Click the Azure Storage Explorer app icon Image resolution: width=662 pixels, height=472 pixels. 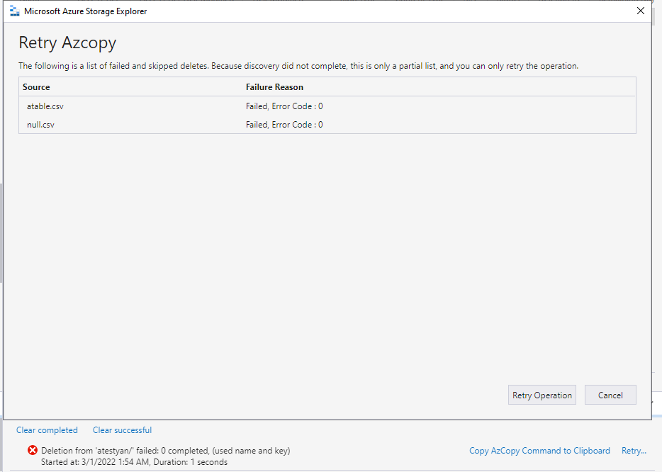click(15, 11)
